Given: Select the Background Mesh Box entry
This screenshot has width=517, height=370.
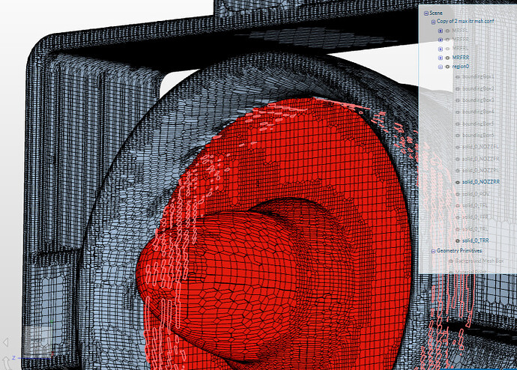Looking at the screenshot, I should tap(480, 261).
